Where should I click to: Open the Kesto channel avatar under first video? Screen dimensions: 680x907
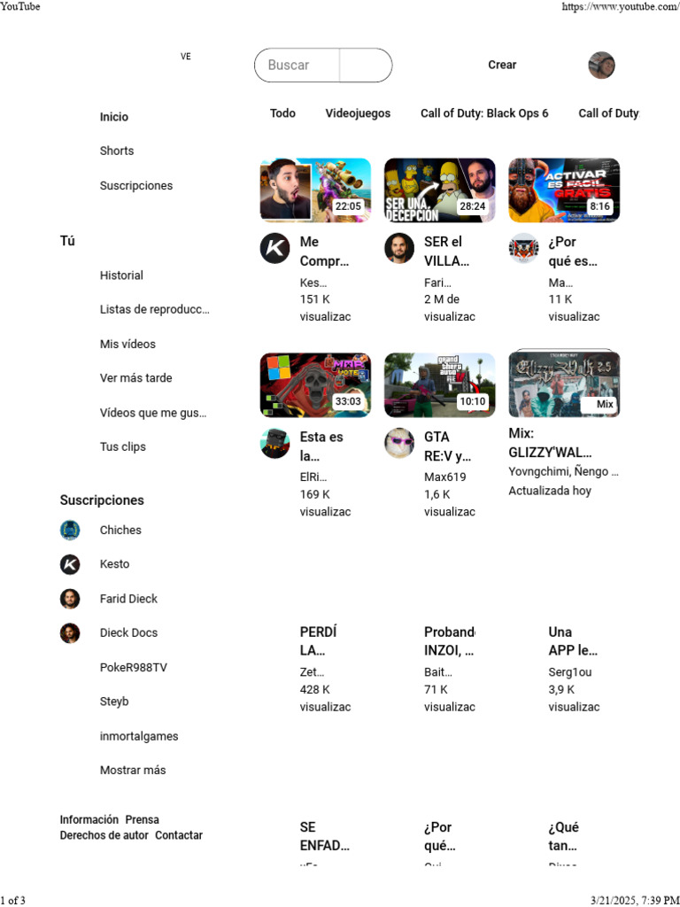pyautogui.click(x=274, y=248)
